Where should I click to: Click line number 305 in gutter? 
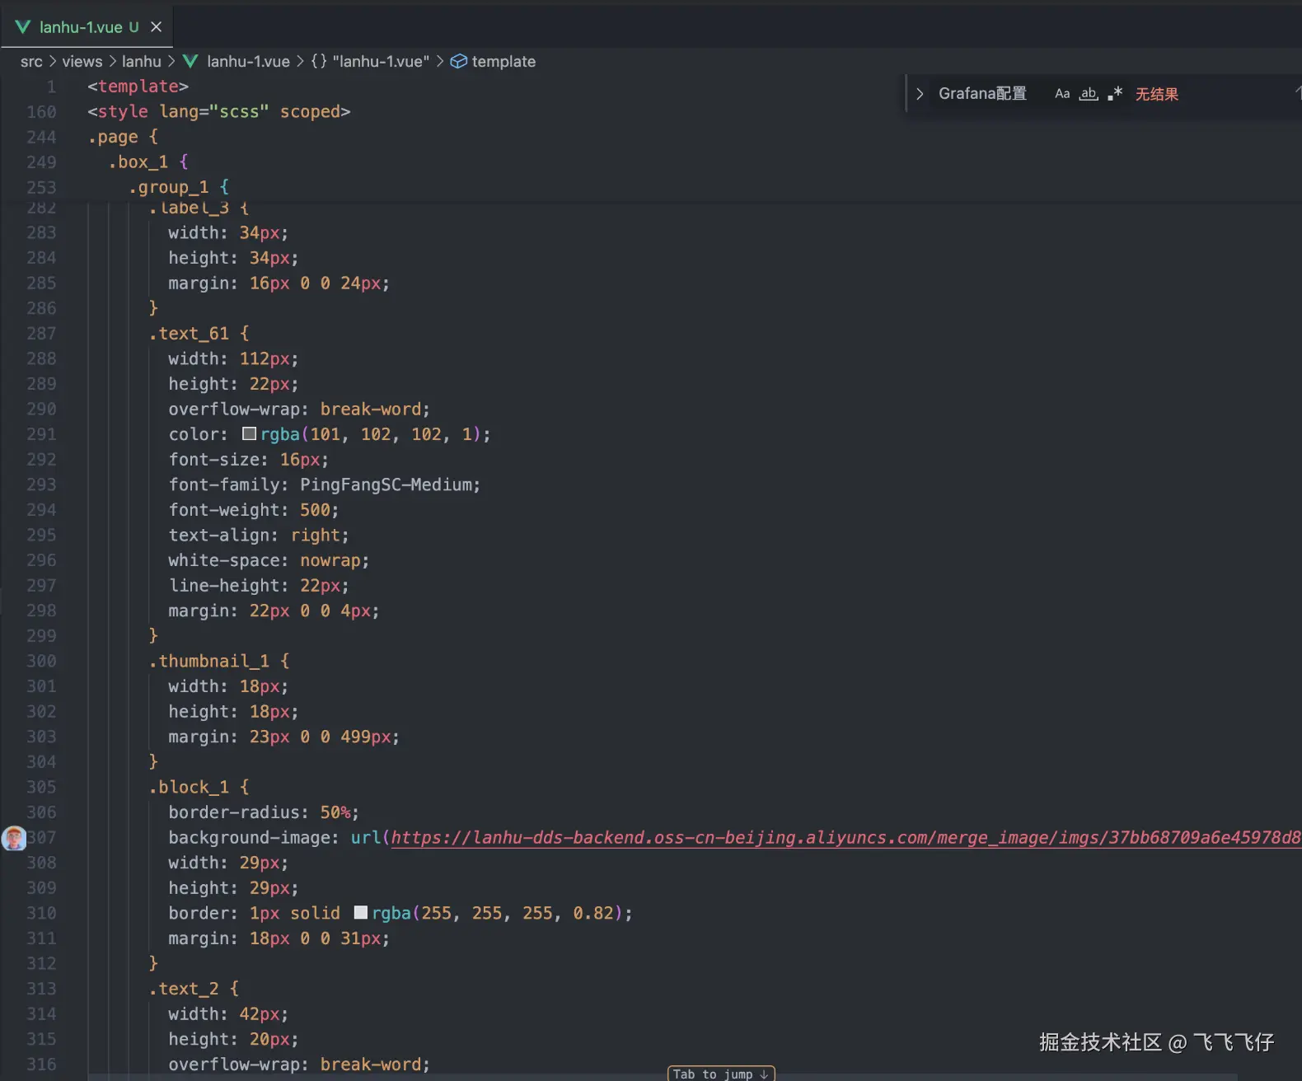click(41, 788)
